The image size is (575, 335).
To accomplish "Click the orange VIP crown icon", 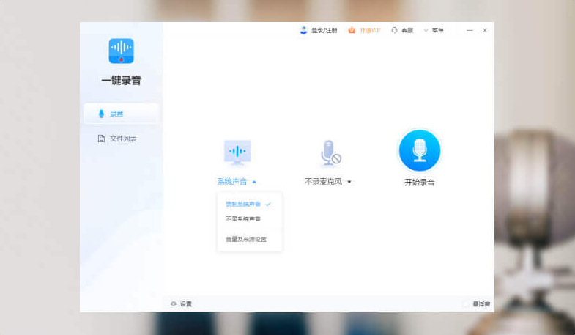I will [x=352, y=30].
